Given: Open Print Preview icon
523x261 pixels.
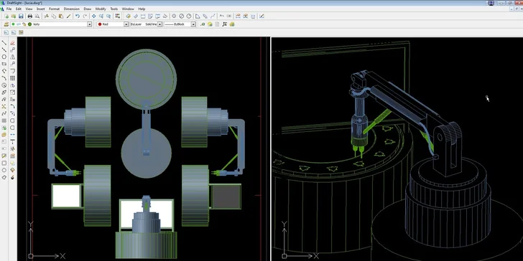Looking at the screenshot, I should [37, 16].
